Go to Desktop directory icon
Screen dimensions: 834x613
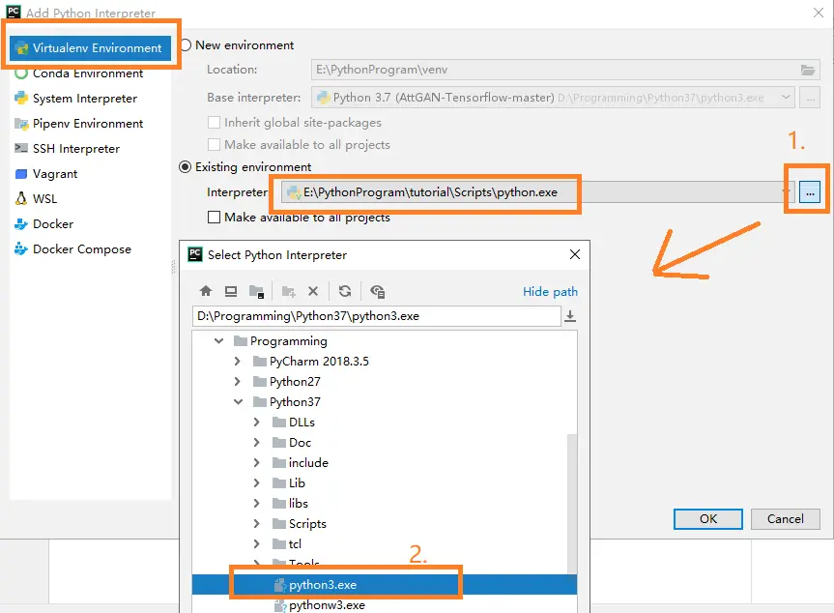(x=231, y=291)
